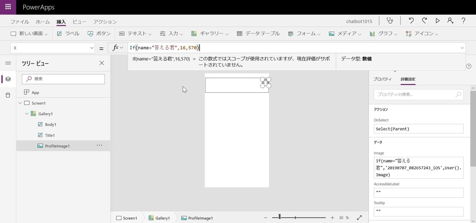This screenshot has height=223, width=476.
Task: Redo the last action
Action: tap(424, 21)
